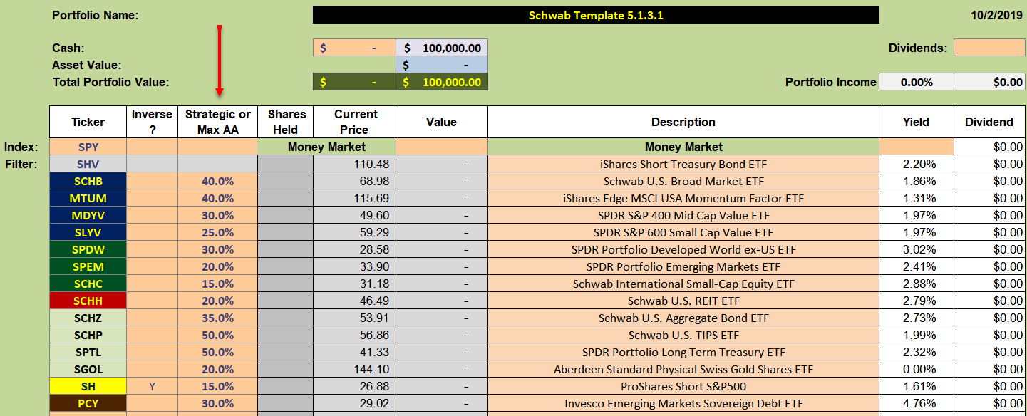Click SCHC's 15.0% allocation cell
This screenshot has width=1027, height=416.
(x=217, y=284)
